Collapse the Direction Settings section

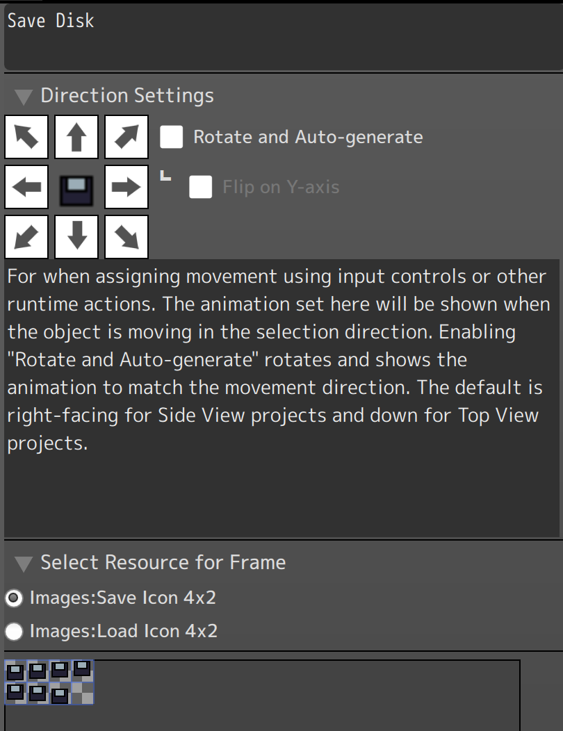(24, 97)
